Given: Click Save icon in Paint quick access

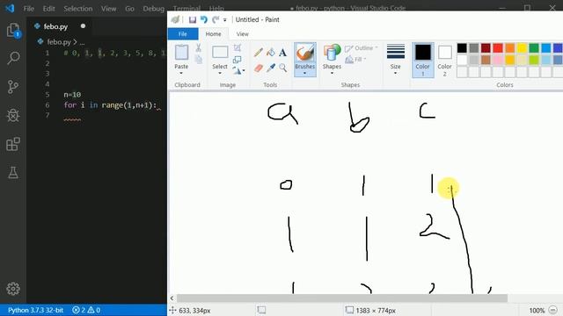Looking at the screenshot, I should tap(193, 19).
